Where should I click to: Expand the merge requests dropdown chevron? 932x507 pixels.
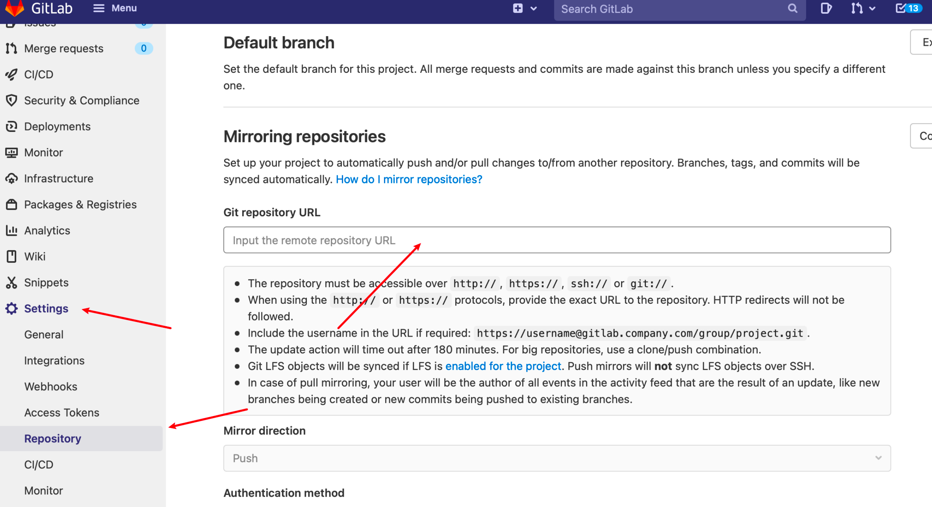[x=872, y=8]
